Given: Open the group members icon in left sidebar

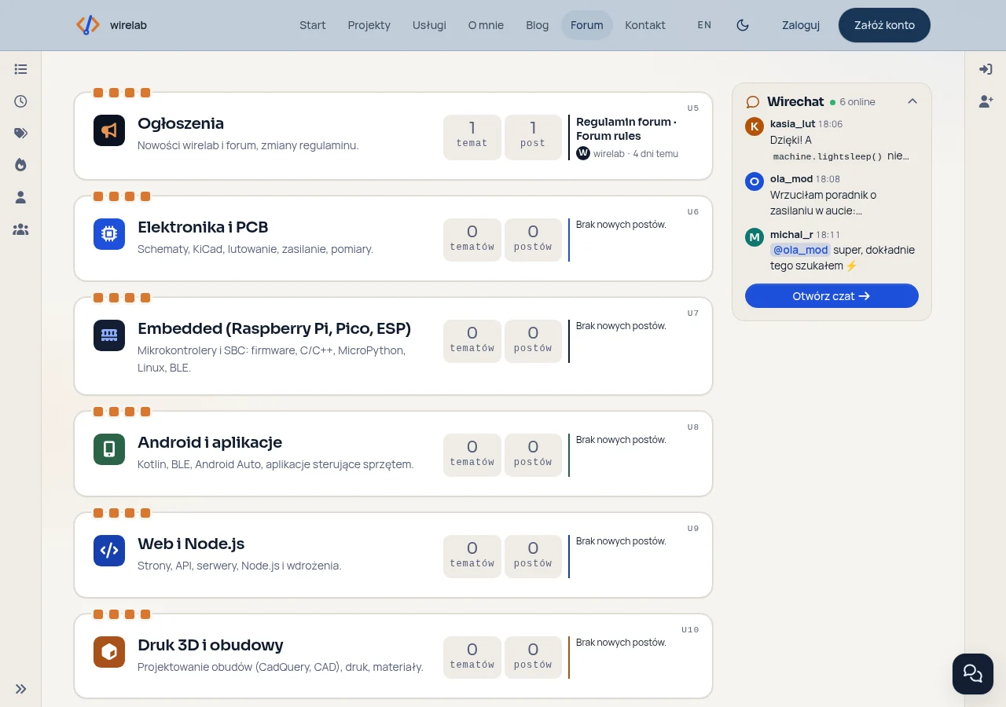Looking at the screenshot, I should click(x=20, y=229).
